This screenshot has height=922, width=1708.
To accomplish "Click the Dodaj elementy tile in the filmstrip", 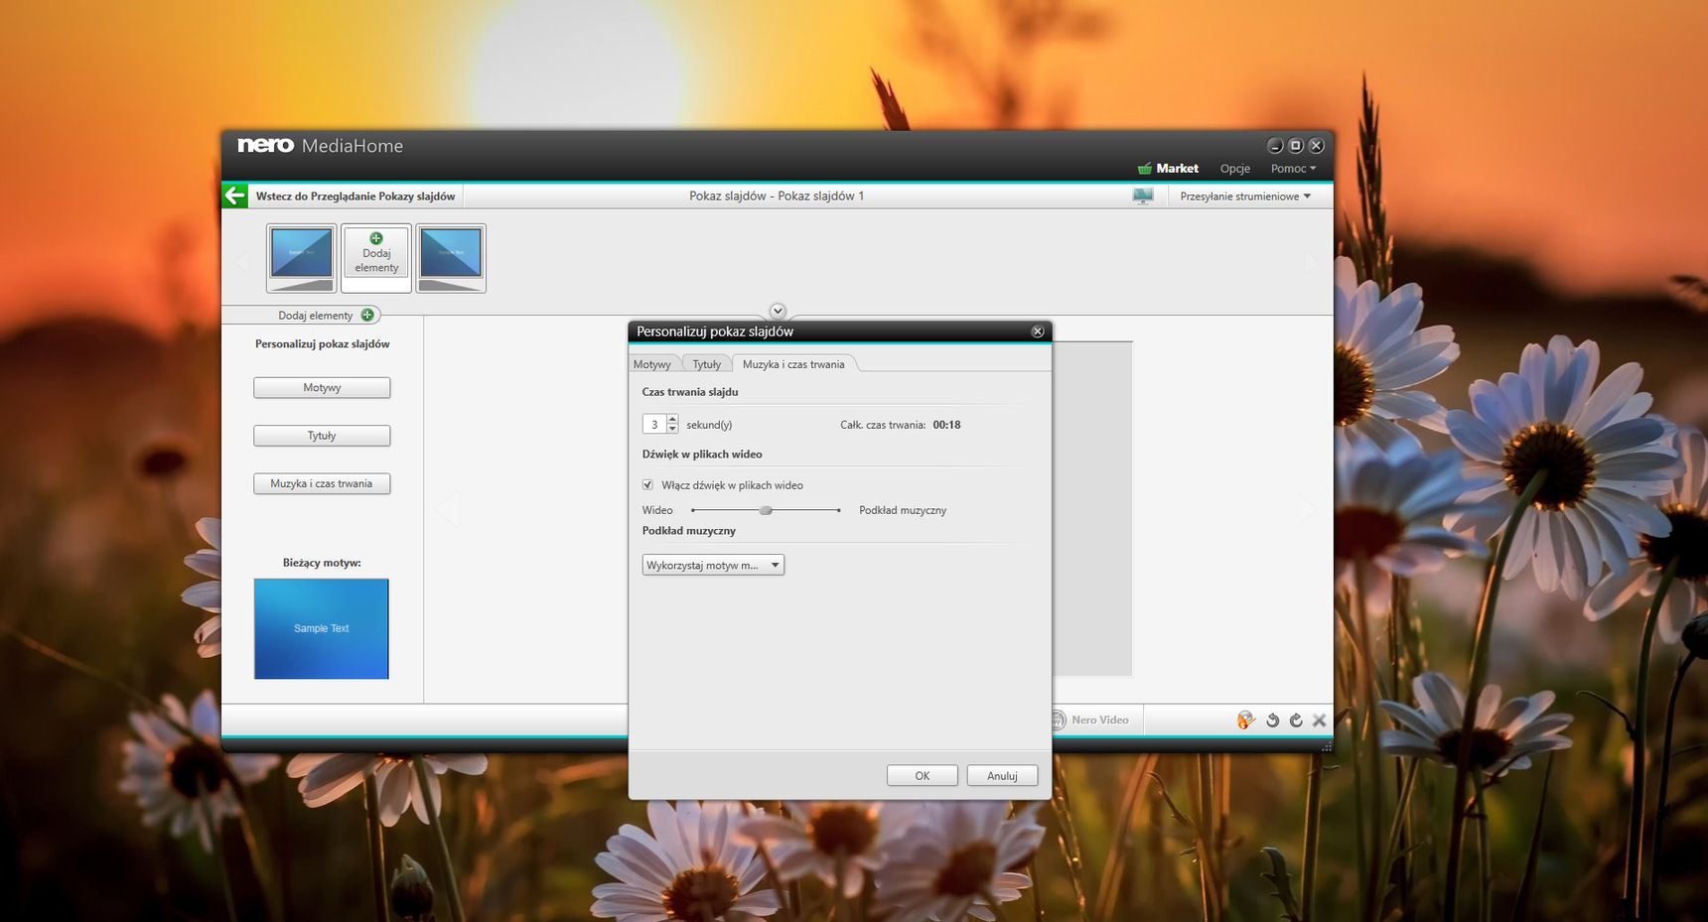I will (376, 258).
